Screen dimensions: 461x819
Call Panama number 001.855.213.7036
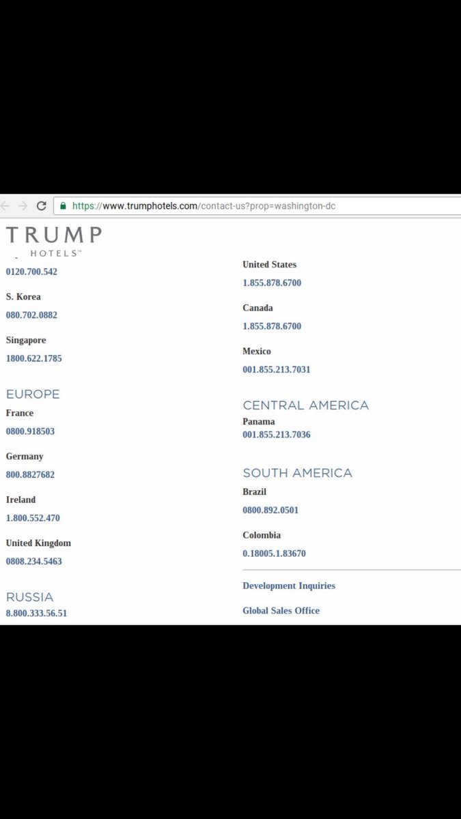pos(277,434)
